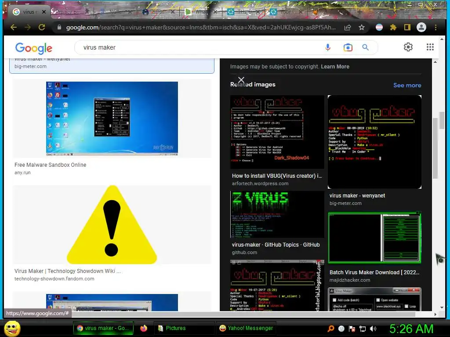Viewport: 450px width, 337px height.
Task: Click majidzhacker.com source text
Action: coord(350,280)
